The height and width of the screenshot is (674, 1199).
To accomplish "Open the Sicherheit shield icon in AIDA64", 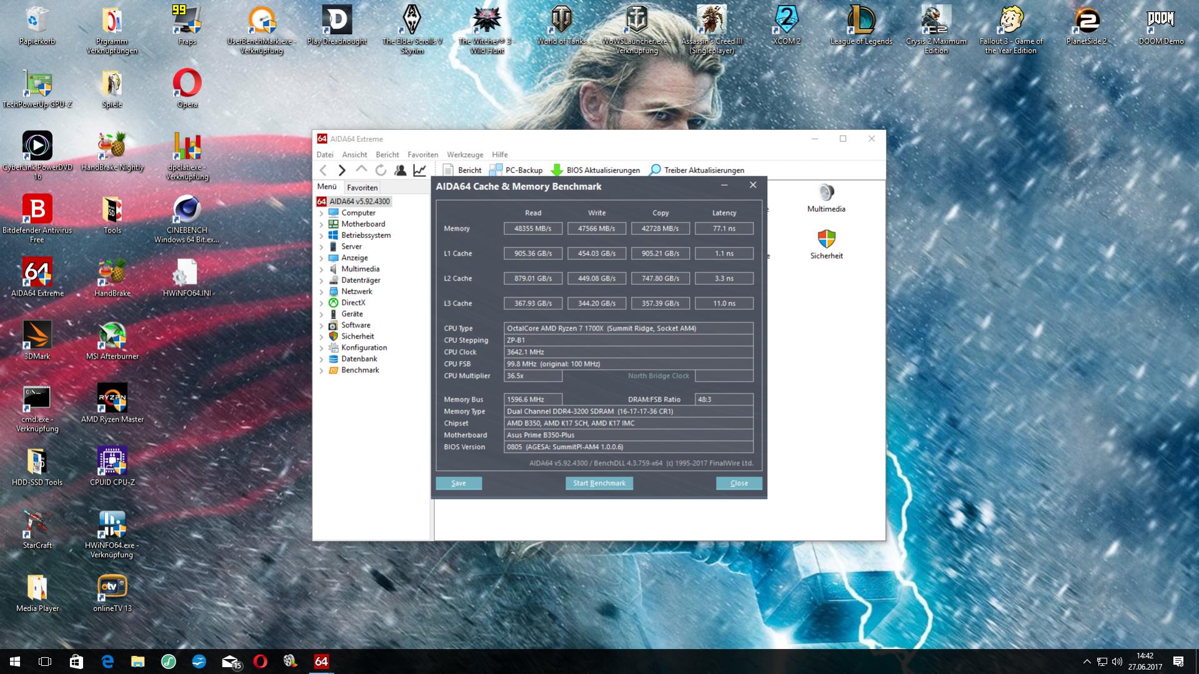I will (x=826, y=244).
